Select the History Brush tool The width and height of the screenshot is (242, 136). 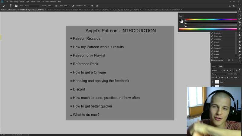click(x=240, y=38)
